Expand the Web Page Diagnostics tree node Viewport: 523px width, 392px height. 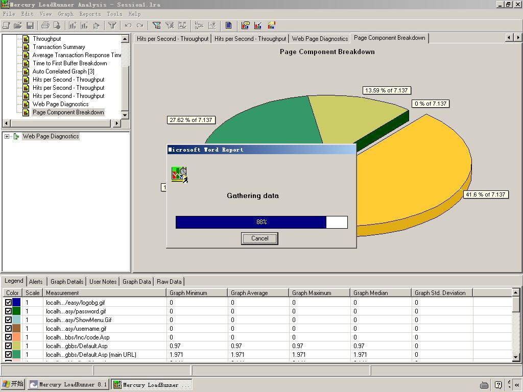pos(7,136)
